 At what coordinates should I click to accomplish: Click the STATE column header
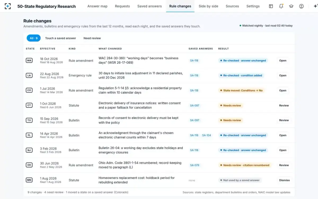click(x=30, y=49)
